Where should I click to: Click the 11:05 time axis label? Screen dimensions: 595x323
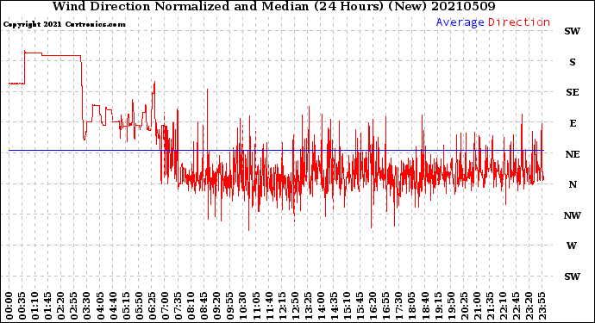(256, 306)
